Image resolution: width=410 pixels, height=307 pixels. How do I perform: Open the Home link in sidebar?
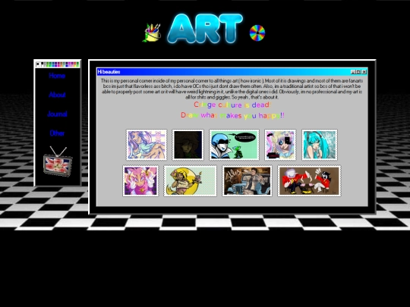[57, 76]
